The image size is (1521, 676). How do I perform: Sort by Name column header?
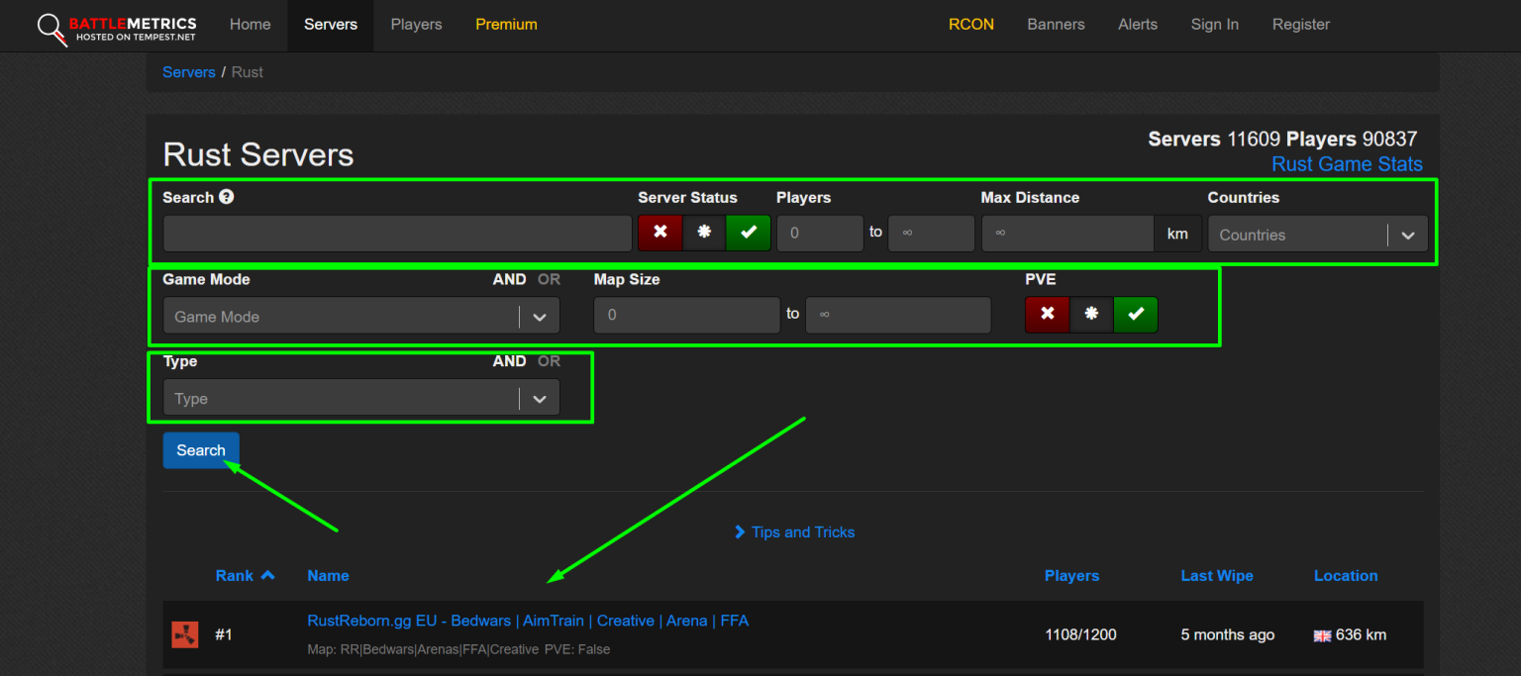(x=328, y=575)
